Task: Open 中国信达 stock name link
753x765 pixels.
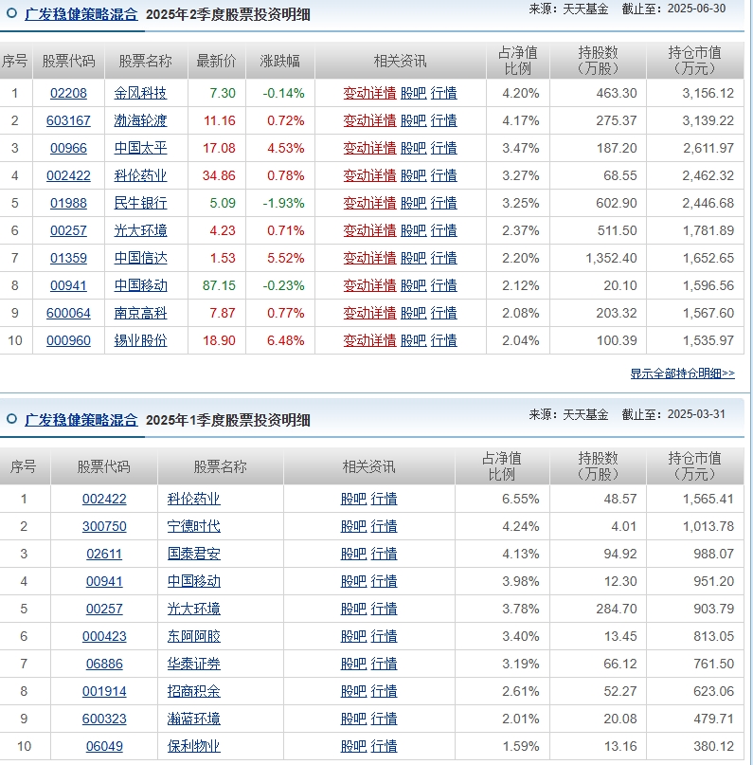Action: click(140, 258)
